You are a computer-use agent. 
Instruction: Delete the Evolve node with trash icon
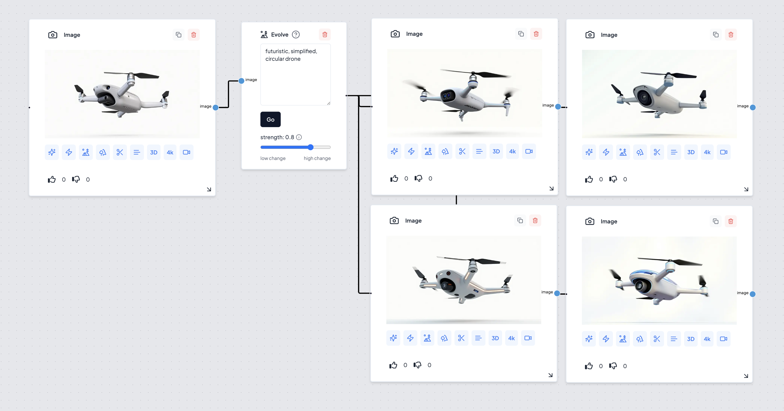coord(325,35)
